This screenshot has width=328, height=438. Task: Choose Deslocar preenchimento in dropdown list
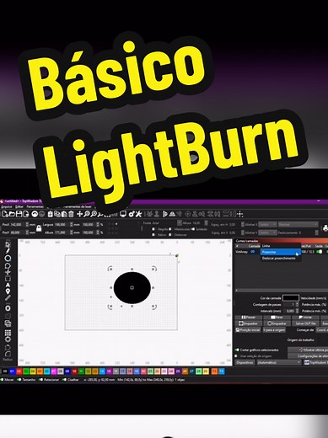(x=280, y=258)
